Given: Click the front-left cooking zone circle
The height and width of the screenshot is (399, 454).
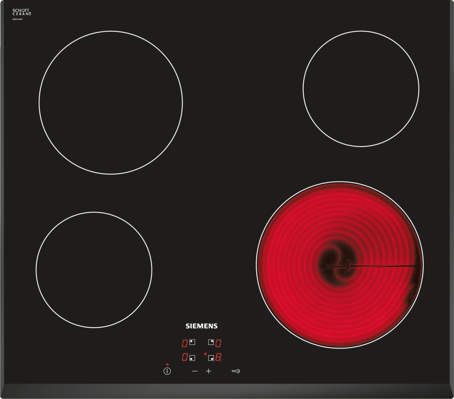Looking at the screenshot, I should point(94,270).
